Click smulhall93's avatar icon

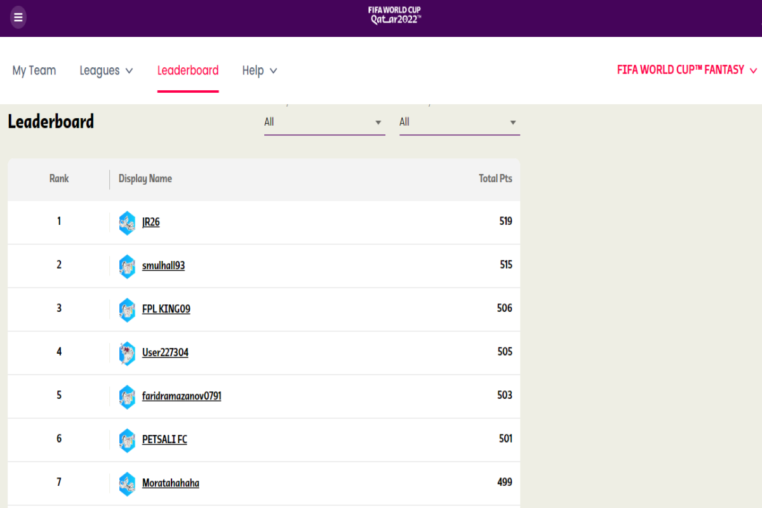[x=127, y=267]
